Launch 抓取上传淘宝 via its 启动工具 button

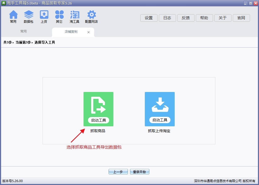(160, 120)
